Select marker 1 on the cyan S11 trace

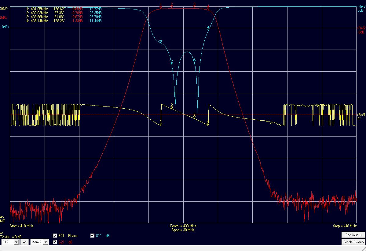coord(160,41)
